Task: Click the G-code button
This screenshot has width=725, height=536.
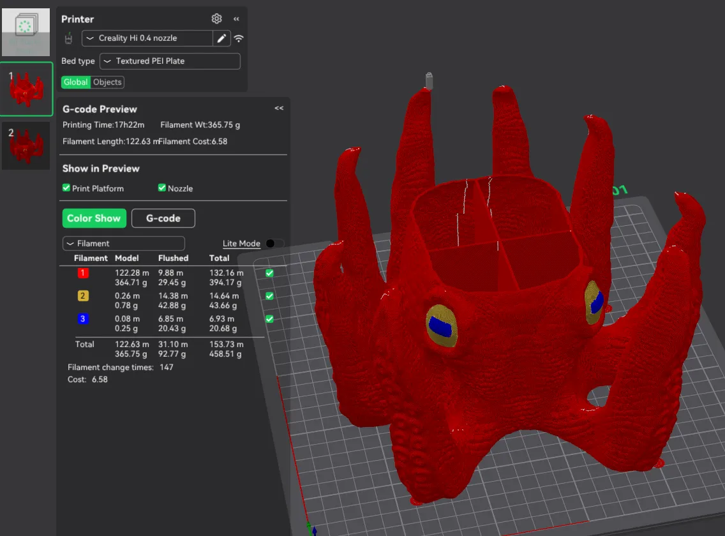Action: coord(163,218)
